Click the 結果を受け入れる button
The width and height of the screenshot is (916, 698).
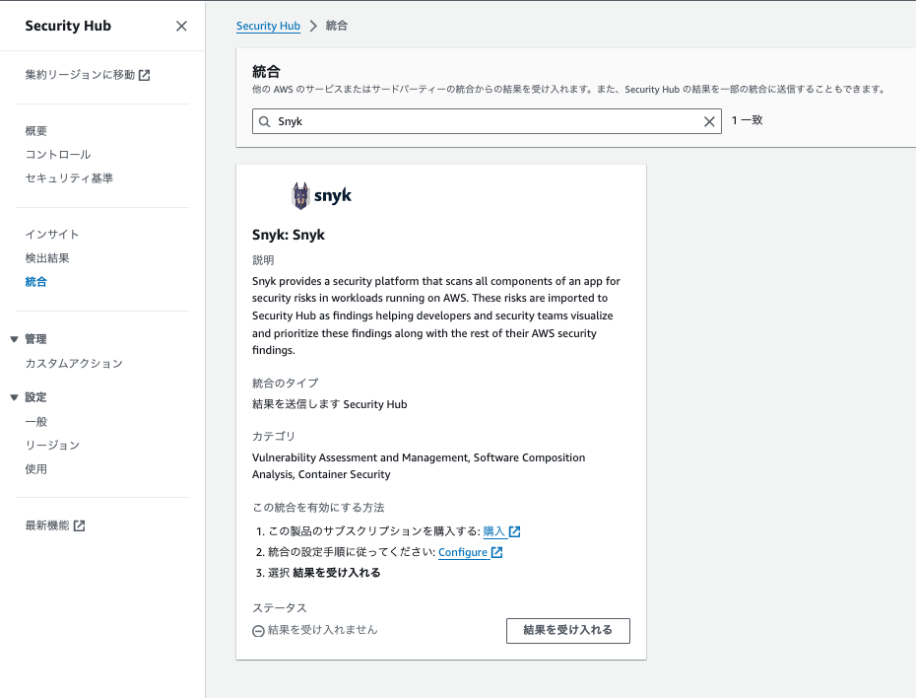[x=568, y=631]
